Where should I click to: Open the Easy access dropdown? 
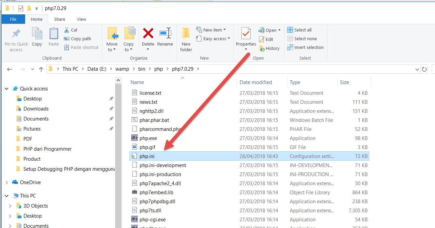pyautogui.click(x=213, y=39)
